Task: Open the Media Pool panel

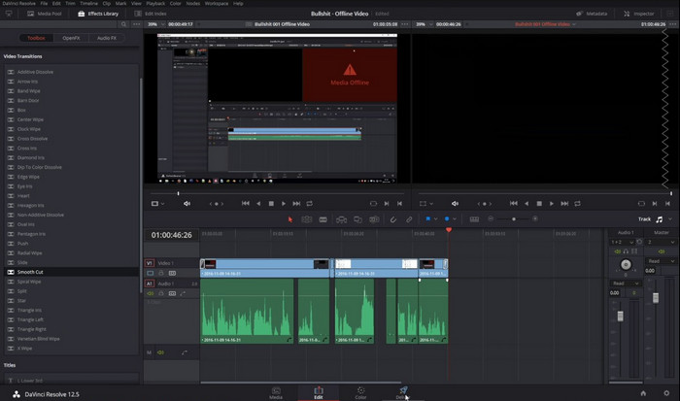Action: (45, 14)
